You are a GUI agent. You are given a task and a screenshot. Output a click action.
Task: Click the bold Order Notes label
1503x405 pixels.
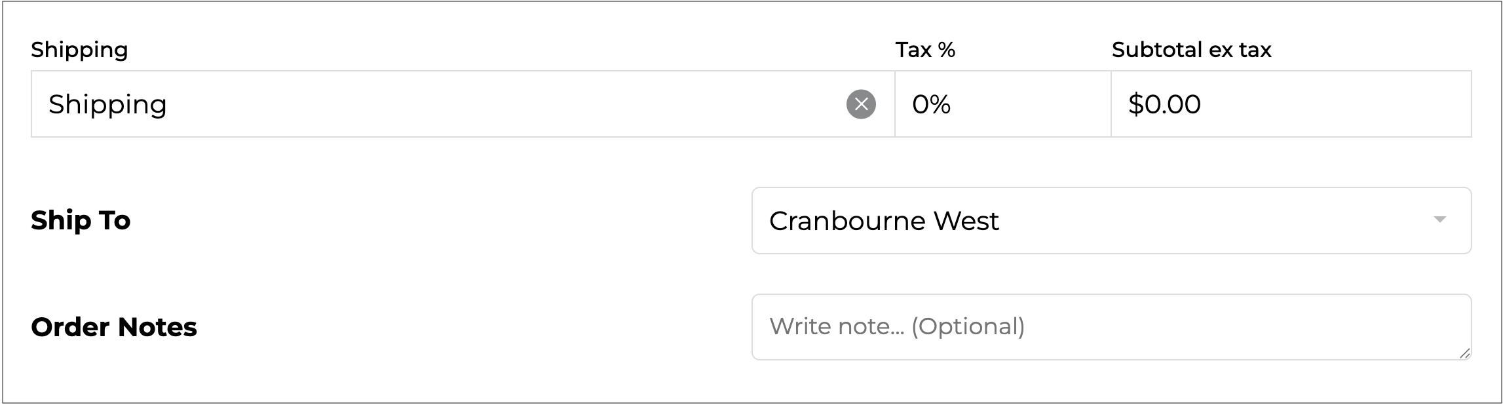point(114,327)
